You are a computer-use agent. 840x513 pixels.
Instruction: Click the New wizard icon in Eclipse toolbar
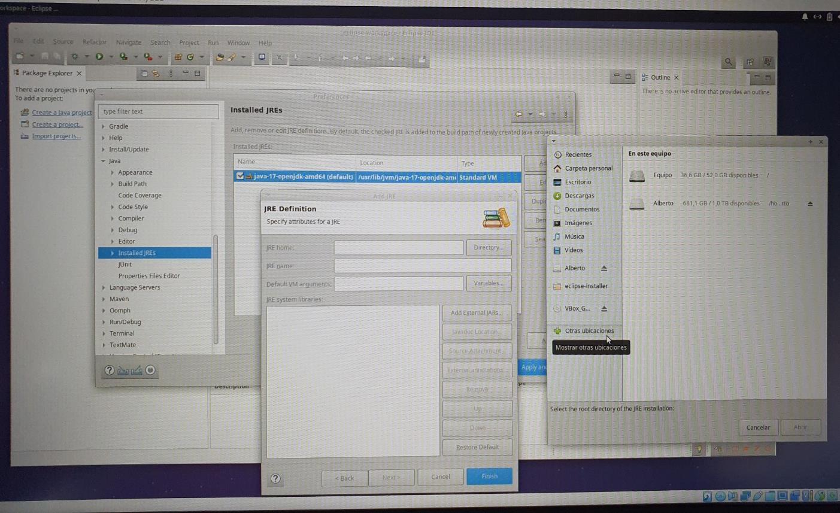pyautogui.click(x=20, y=56)
